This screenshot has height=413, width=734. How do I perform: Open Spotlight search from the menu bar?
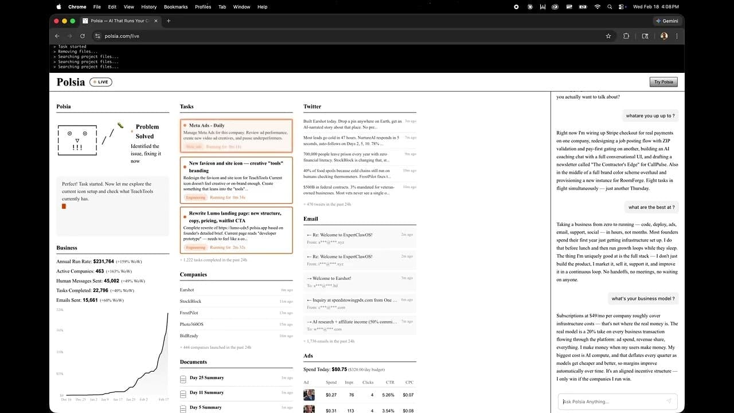pos(609,6)
